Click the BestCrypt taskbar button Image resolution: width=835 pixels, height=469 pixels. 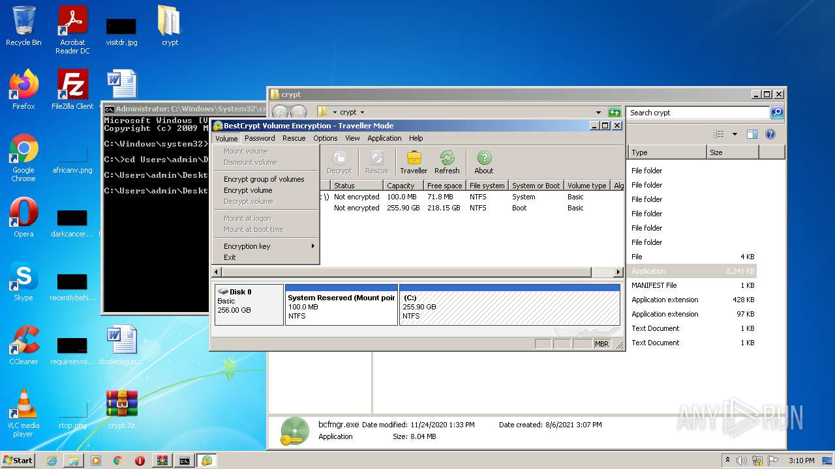point(206,461)
